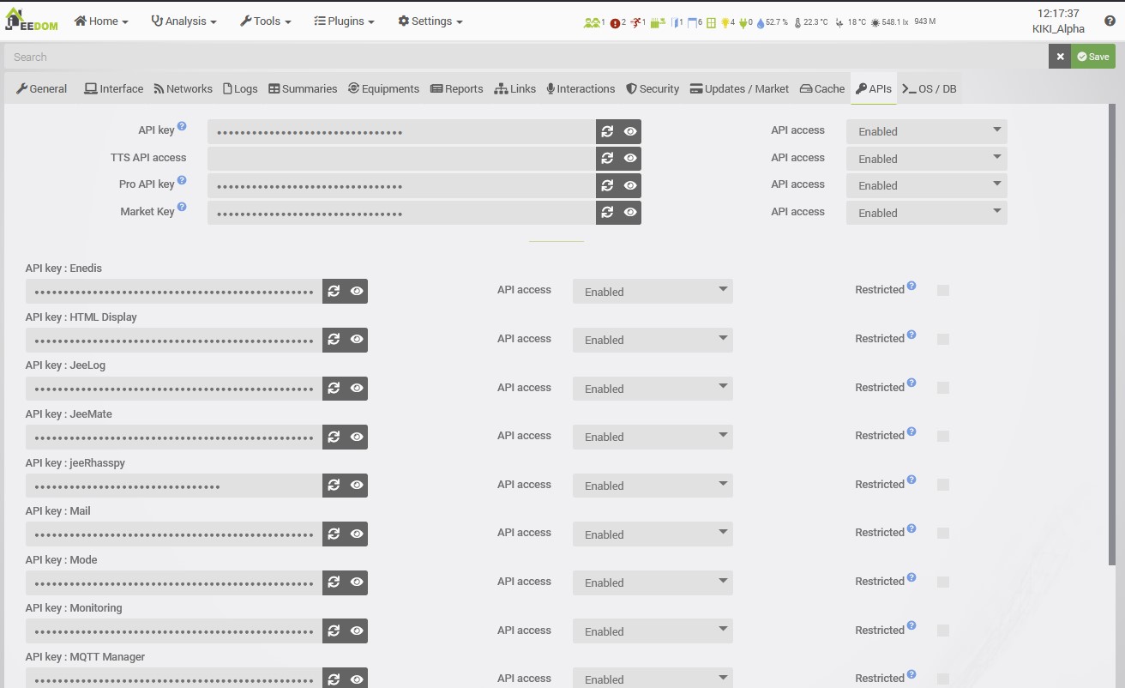Open the Home menu
1125x688 pixels.
click(101, 21)
